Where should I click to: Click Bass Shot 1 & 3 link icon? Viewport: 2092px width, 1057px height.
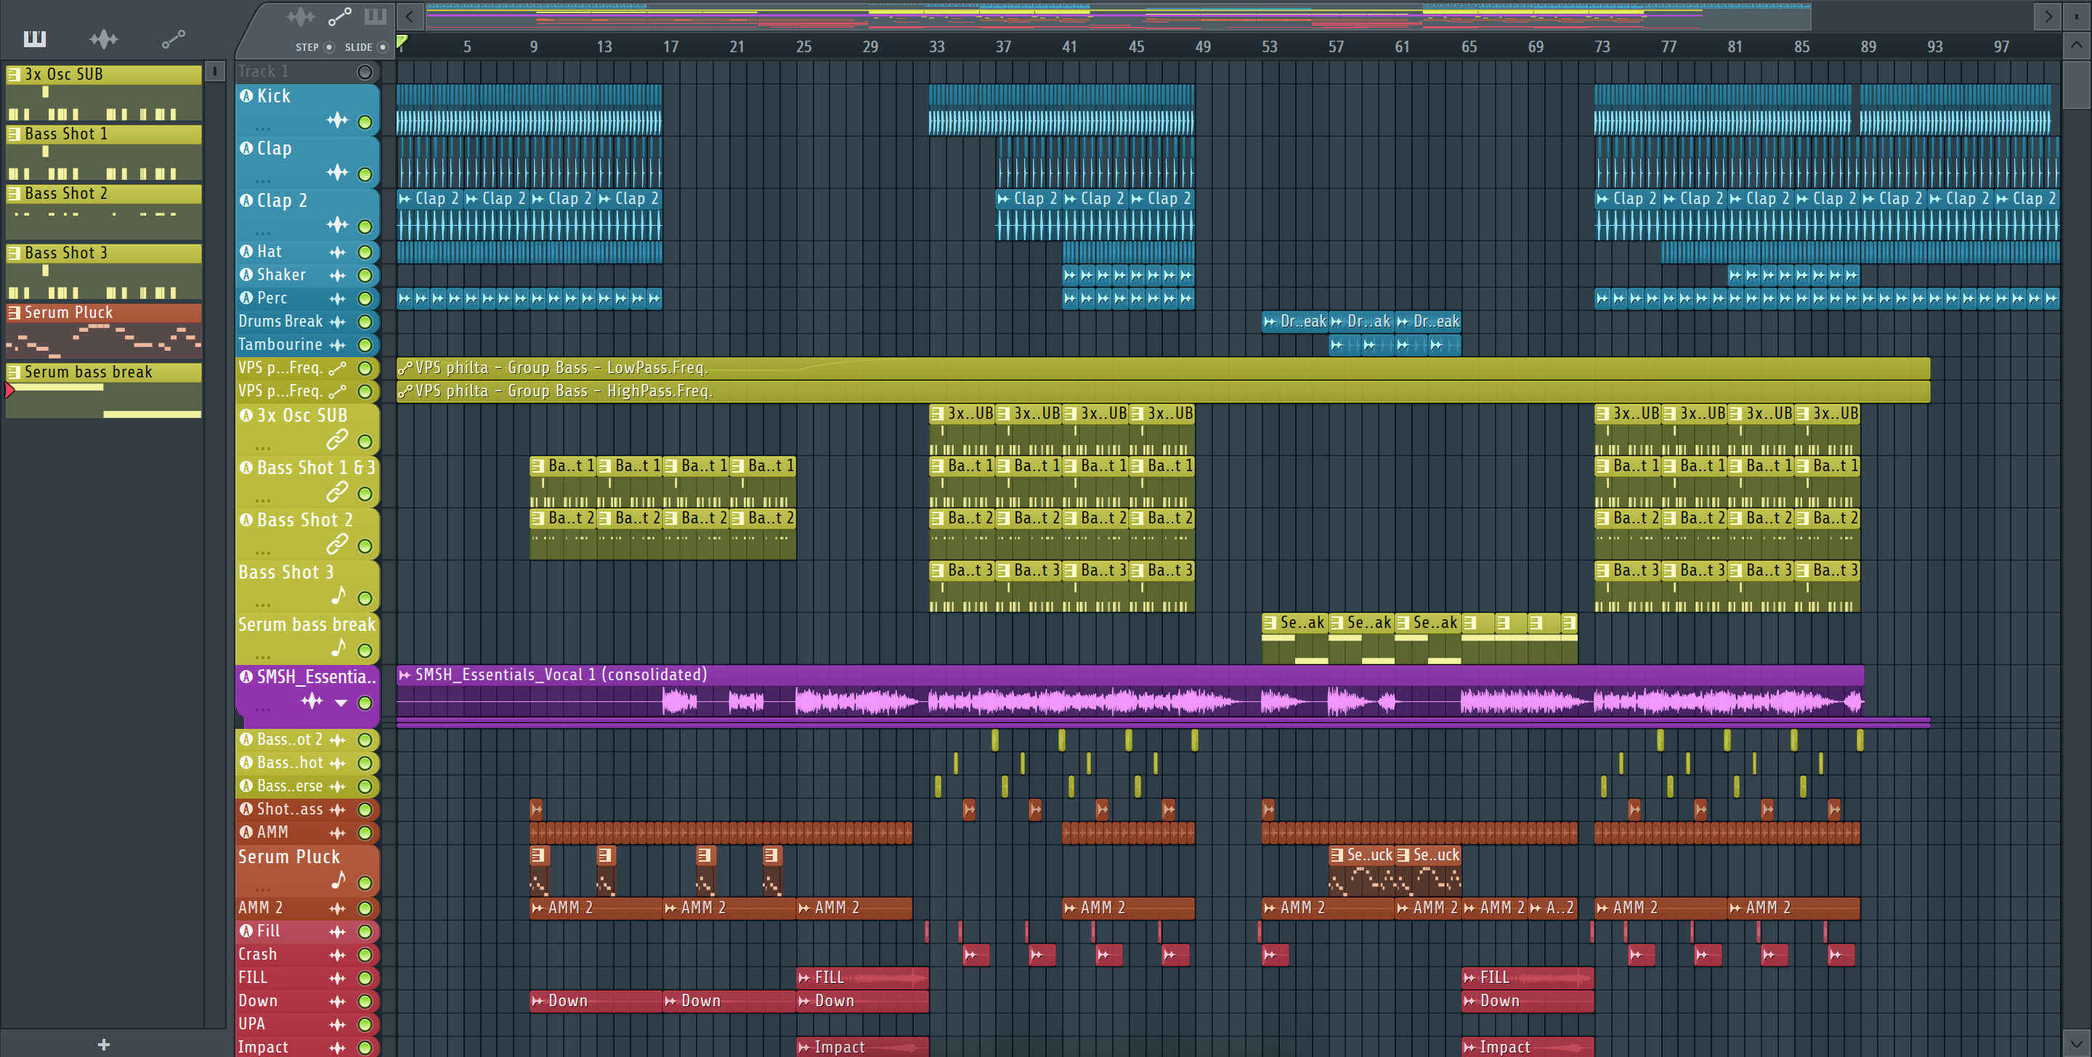pyautogui.click(x=337, y=492)
